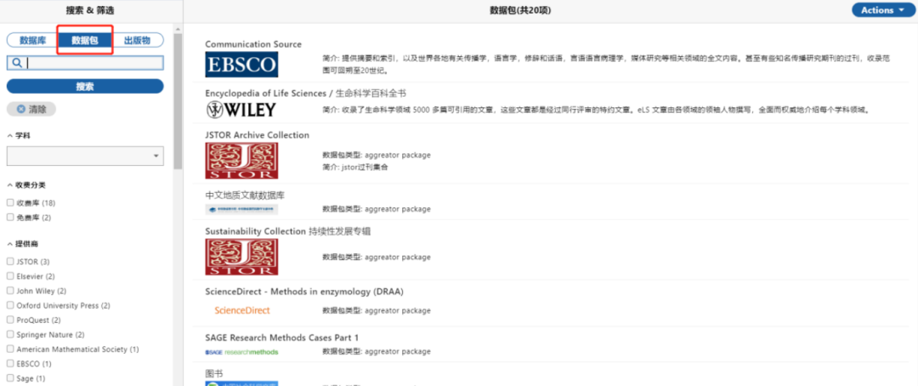The image size is (918, 386).
Task: Tick the Elsevier (2) provider checkbox
Action: (10, 275)
